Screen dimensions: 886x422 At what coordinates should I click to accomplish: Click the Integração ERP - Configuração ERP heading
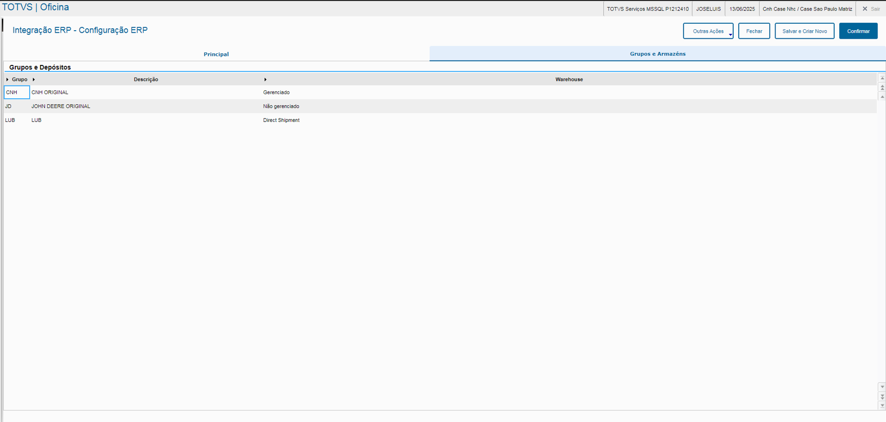pyautogui.click(x=80, y=30)
